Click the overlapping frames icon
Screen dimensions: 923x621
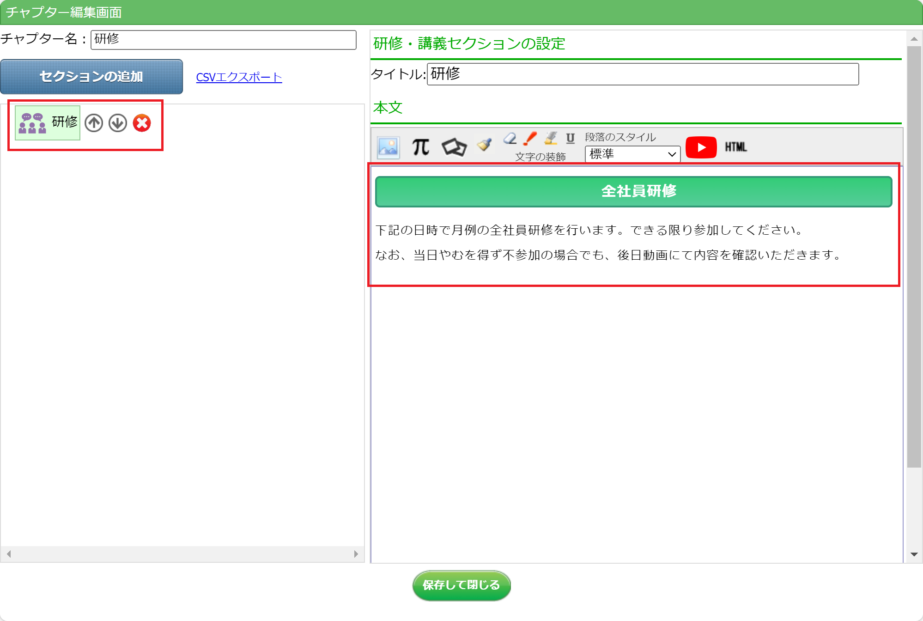point(454,147)
